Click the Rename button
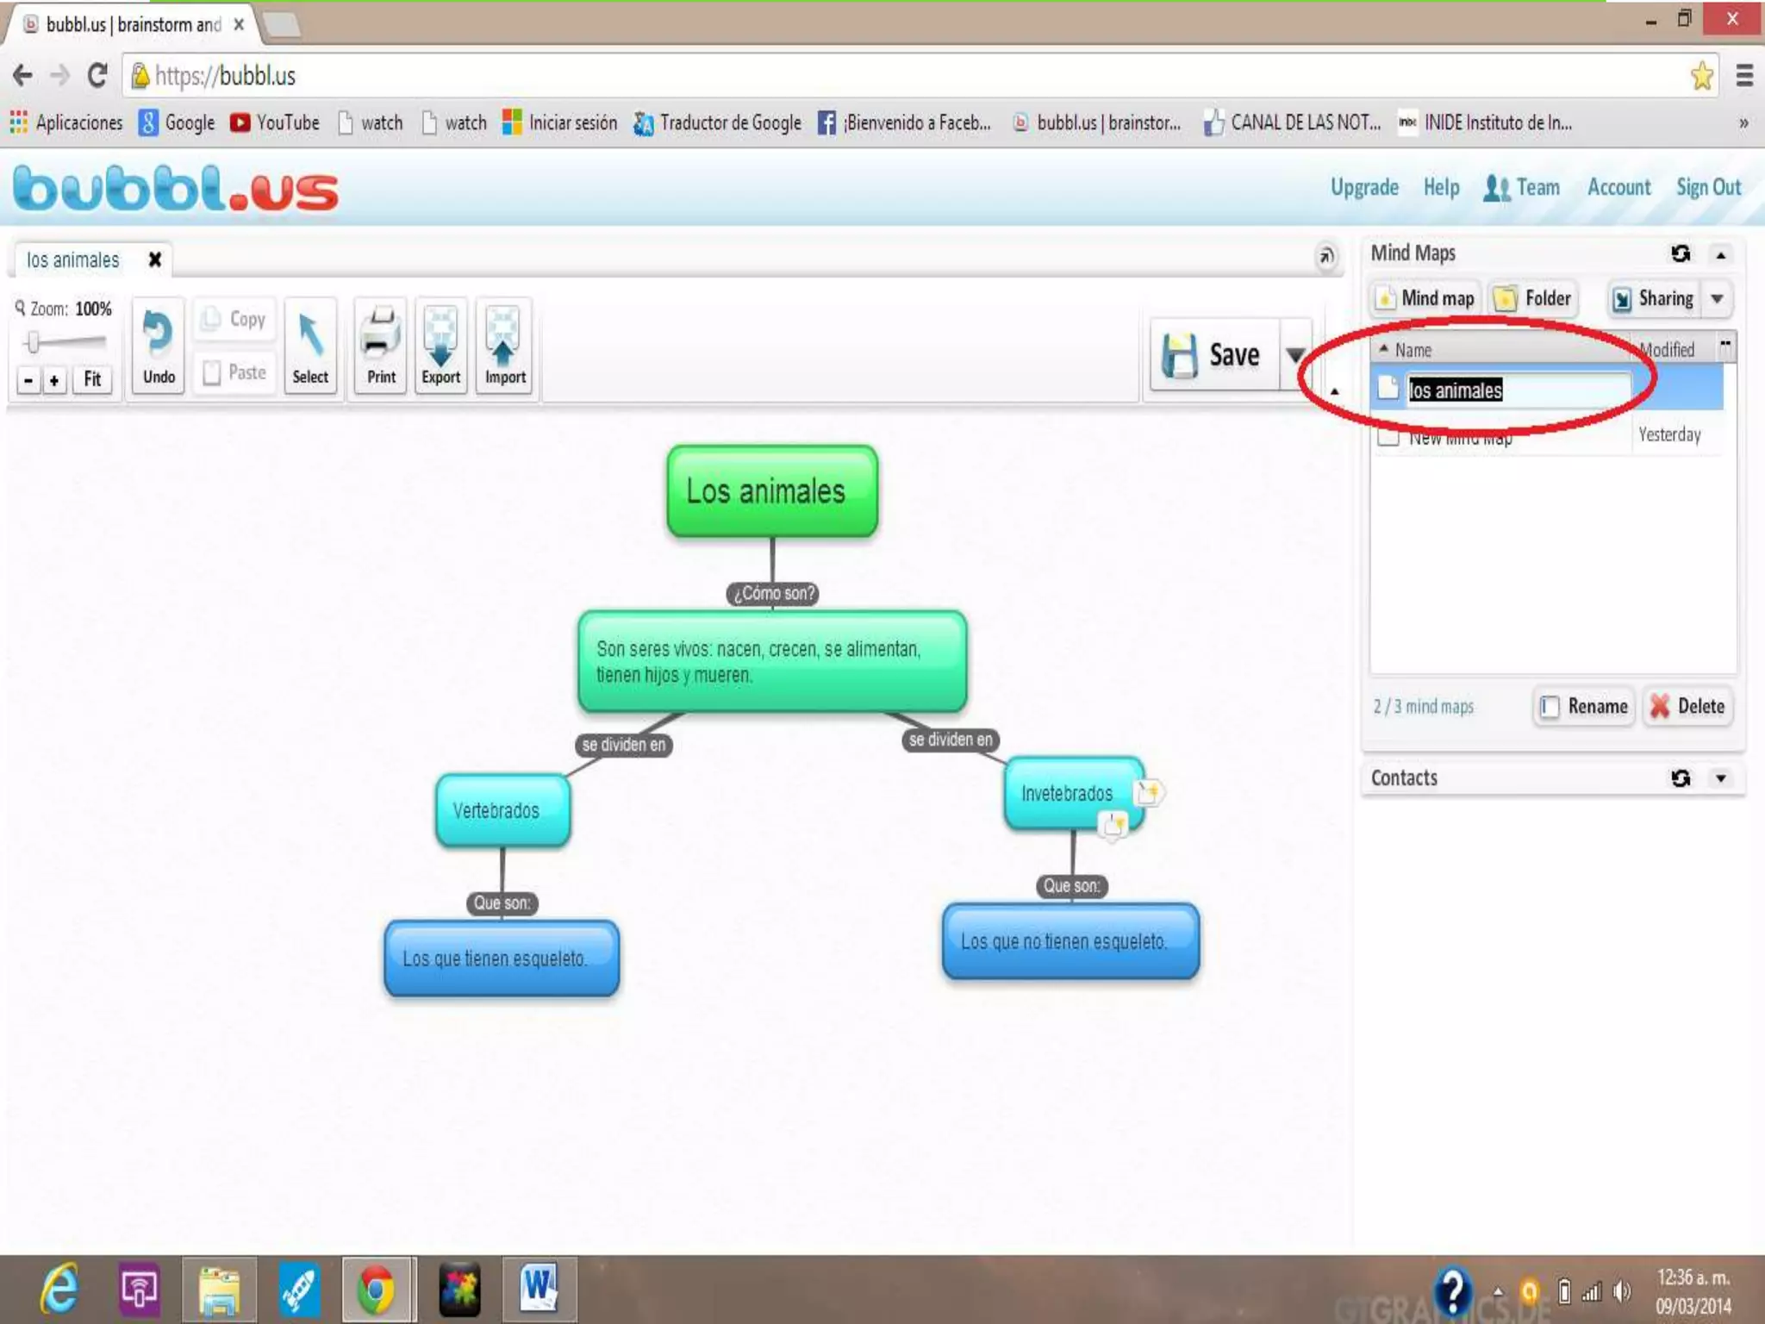This screenshot has height=1324, width=1765. tap(1584, 707)
